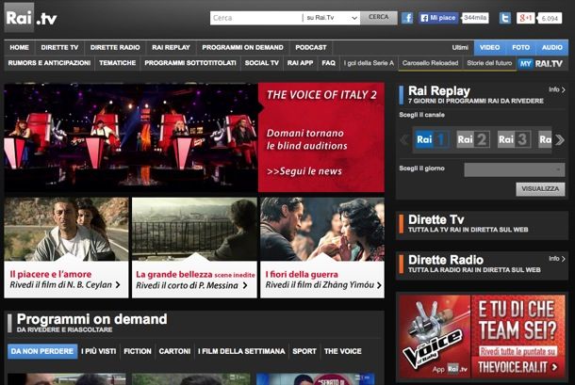Focus the Cerca search field
The width and height of the screenshot is (575, 385).
tap(256, 18)
